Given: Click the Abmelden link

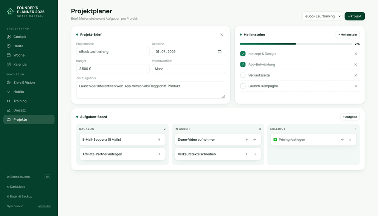Looking at the screenshot, I should coord(45,206).
